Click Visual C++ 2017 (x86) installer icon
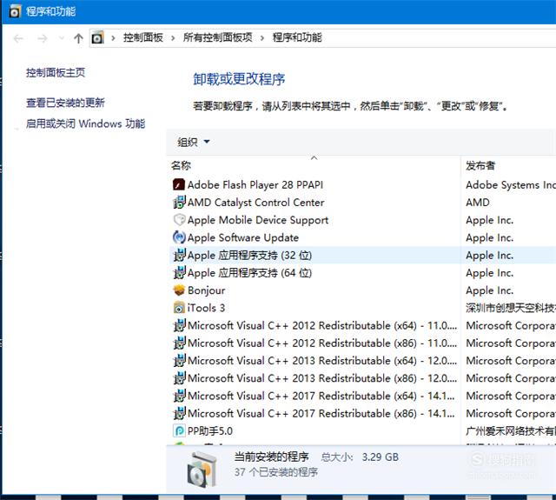Viewport: 556px width, 500px height. point(179,413)
